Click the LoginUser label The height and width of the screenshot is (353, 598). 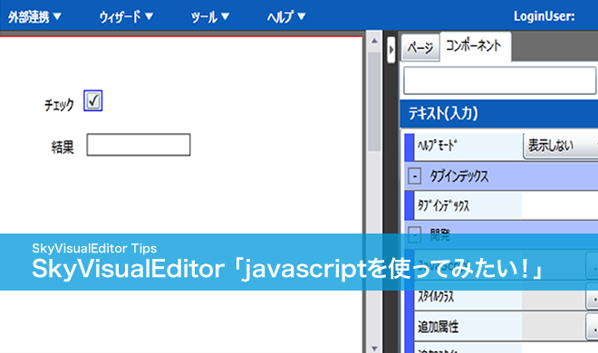545,16
